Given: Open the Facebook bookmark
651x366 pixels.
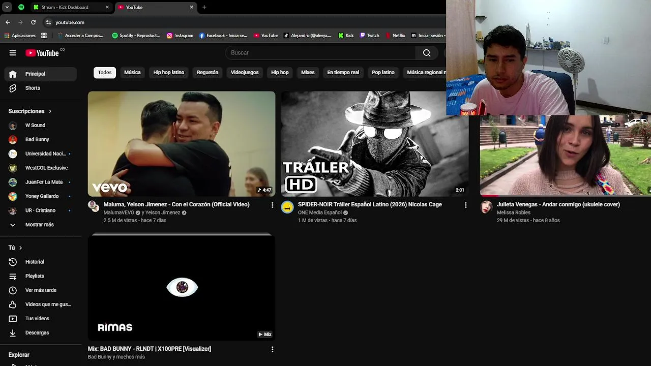Looking at the screenshot, I should [x=223, y=36].
